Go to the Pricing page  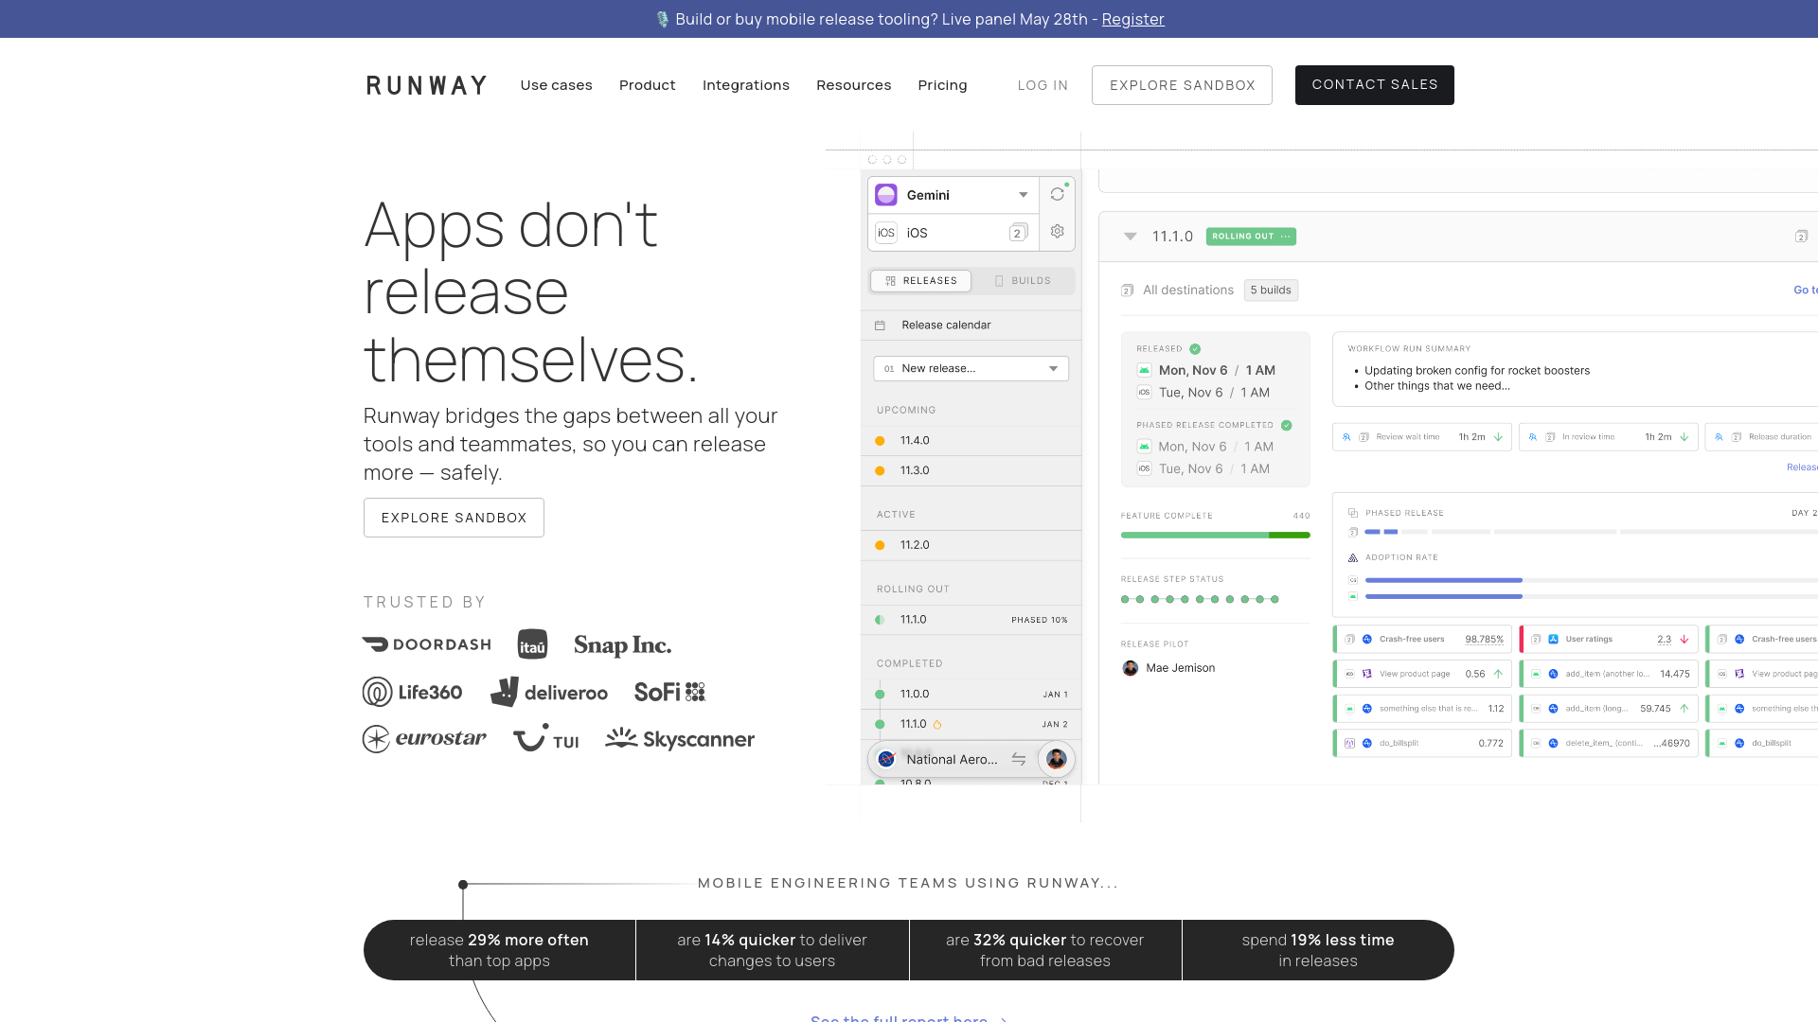tap(942, 85)
